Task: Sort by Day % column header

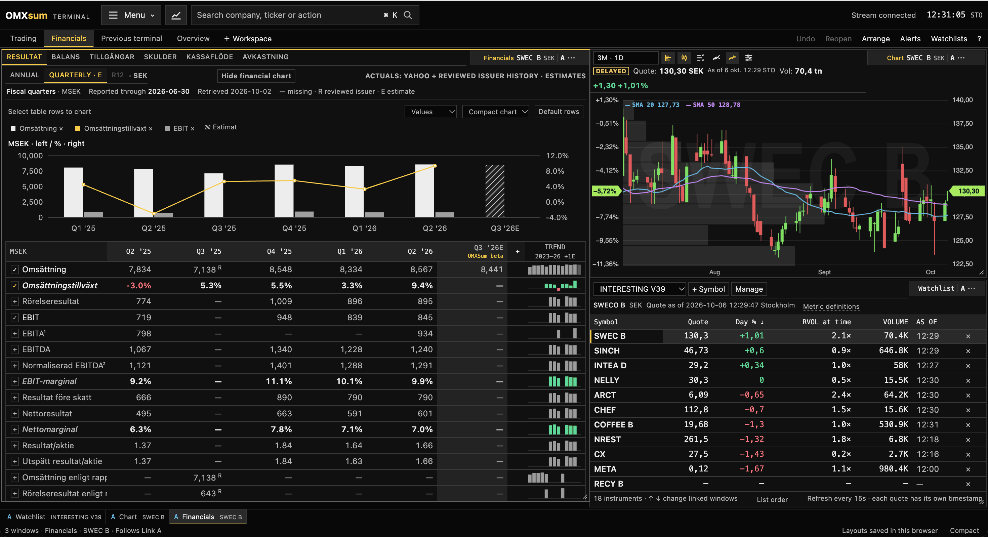Action: [x=749, y=322]
